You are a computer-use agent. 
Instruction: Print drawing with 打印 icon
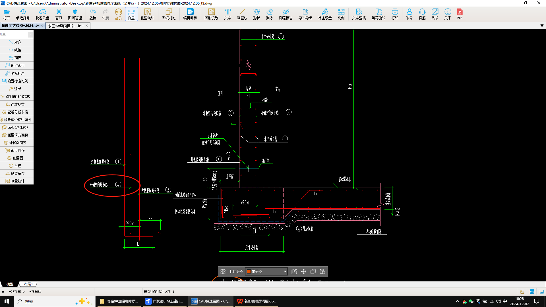click(395, 14)
